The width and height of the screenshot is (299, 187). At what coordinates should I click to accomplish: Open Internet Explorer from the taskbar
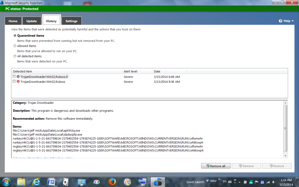point(36,181)
